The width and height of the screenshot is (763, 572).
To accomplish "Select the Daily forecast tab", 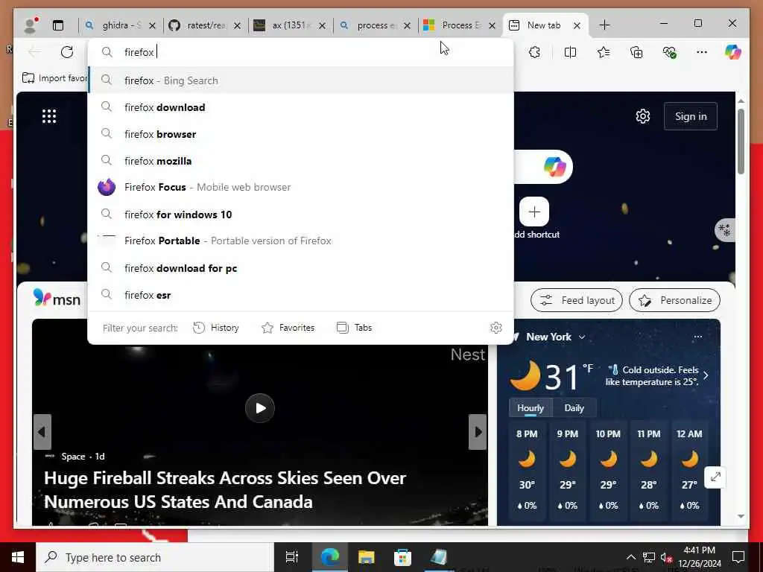I will point(574,408).
